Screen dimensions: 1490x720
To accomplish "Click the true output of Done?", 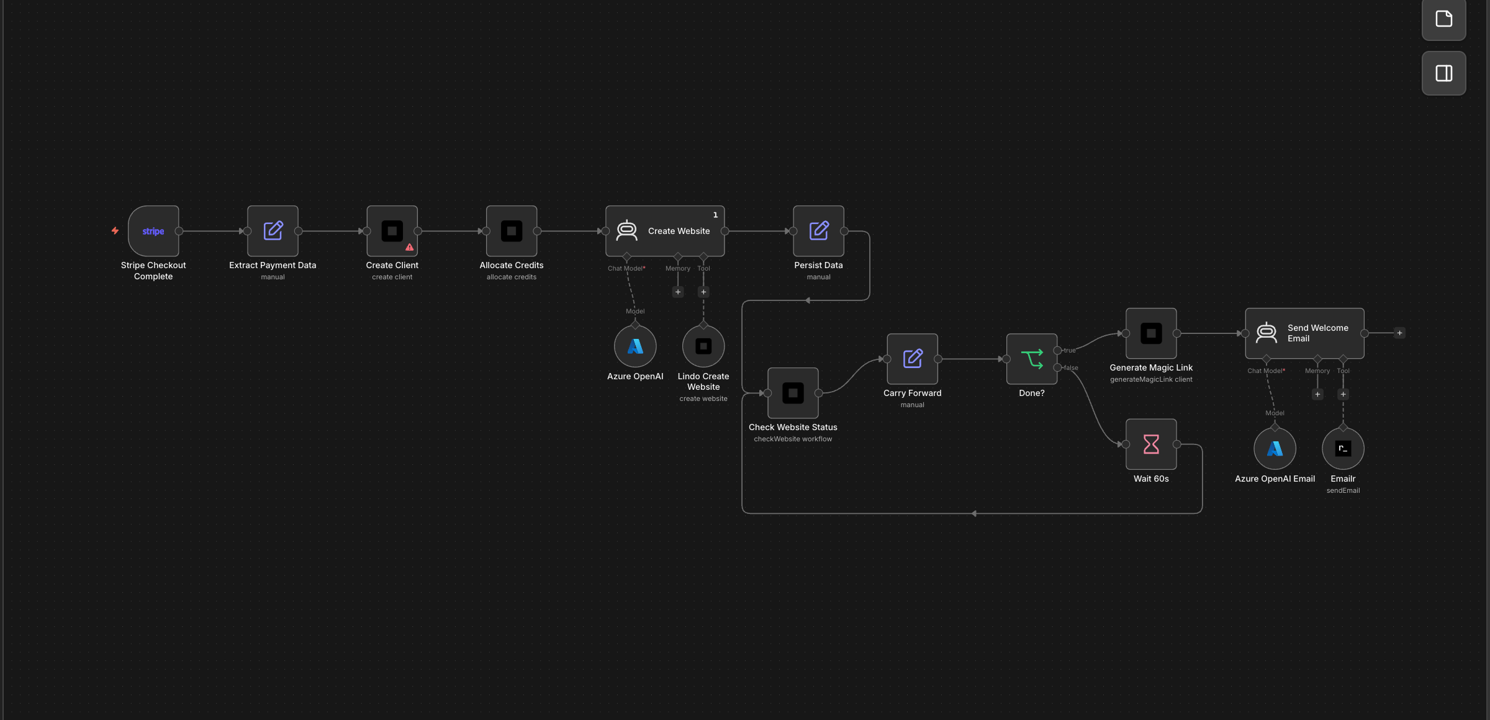I will [x=1057, y=351].
